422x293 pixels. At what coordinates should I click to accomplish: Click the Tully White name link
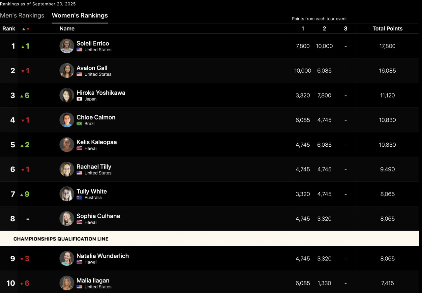92,191
